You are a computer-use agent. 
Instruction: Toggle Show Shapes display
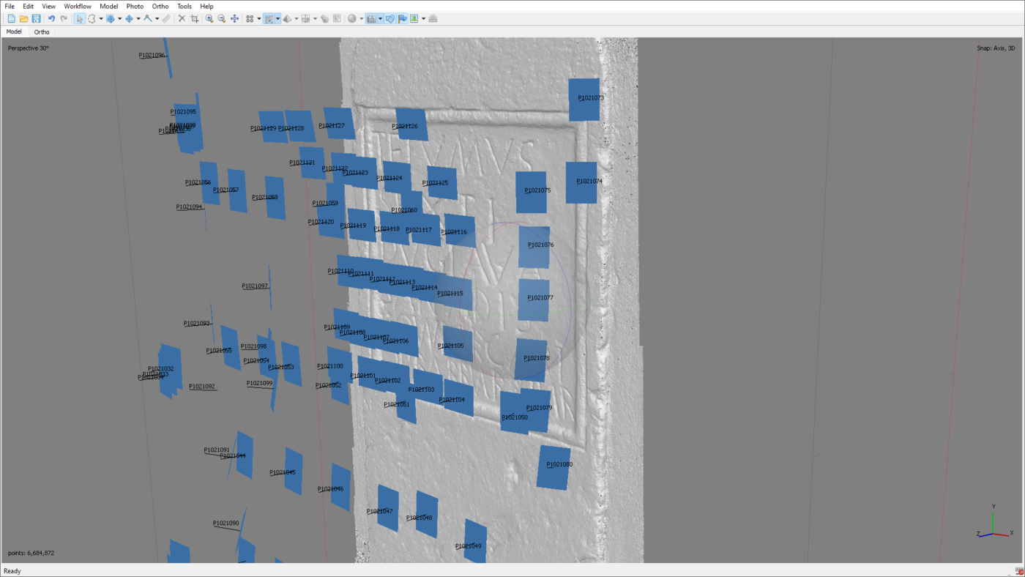tap(390, 18)
